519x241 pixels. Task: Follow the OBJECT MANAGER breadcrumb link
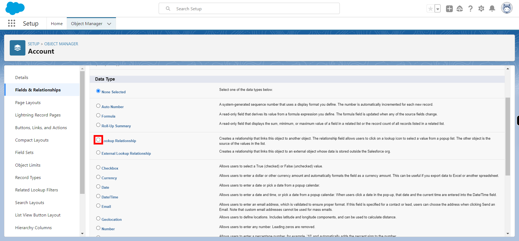(61, 44)
